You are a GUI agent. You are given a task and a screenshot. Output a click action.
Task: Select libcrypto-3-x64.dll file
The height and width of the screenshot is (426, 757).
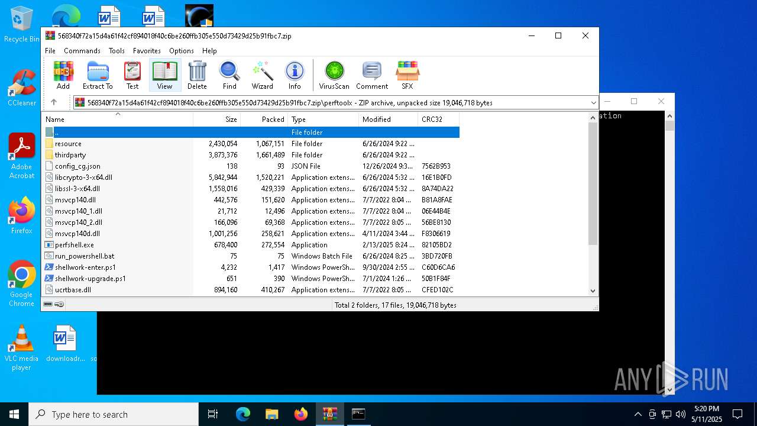(x=252, y=177)
